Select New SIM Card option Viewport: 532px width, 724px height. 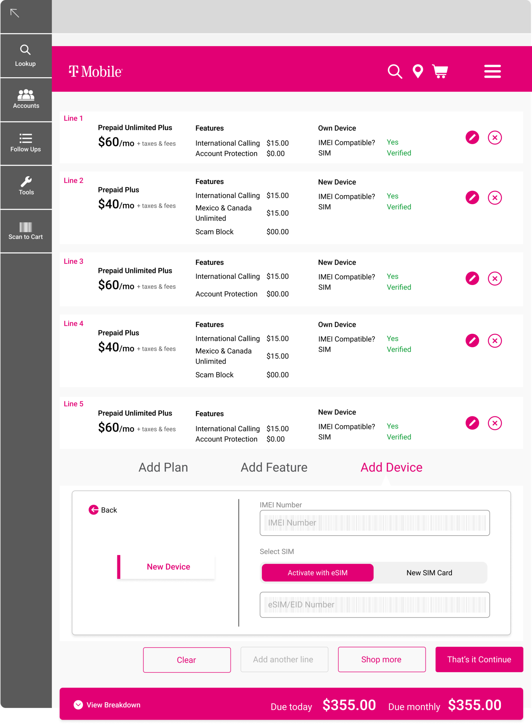pos(429,572)
